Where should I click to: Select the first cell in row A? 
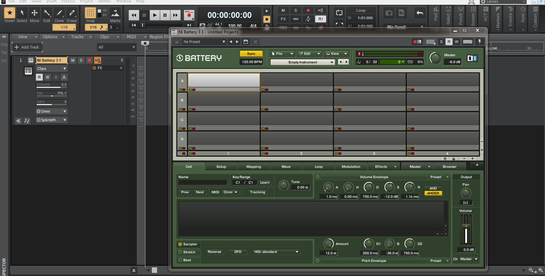[224, 82]
